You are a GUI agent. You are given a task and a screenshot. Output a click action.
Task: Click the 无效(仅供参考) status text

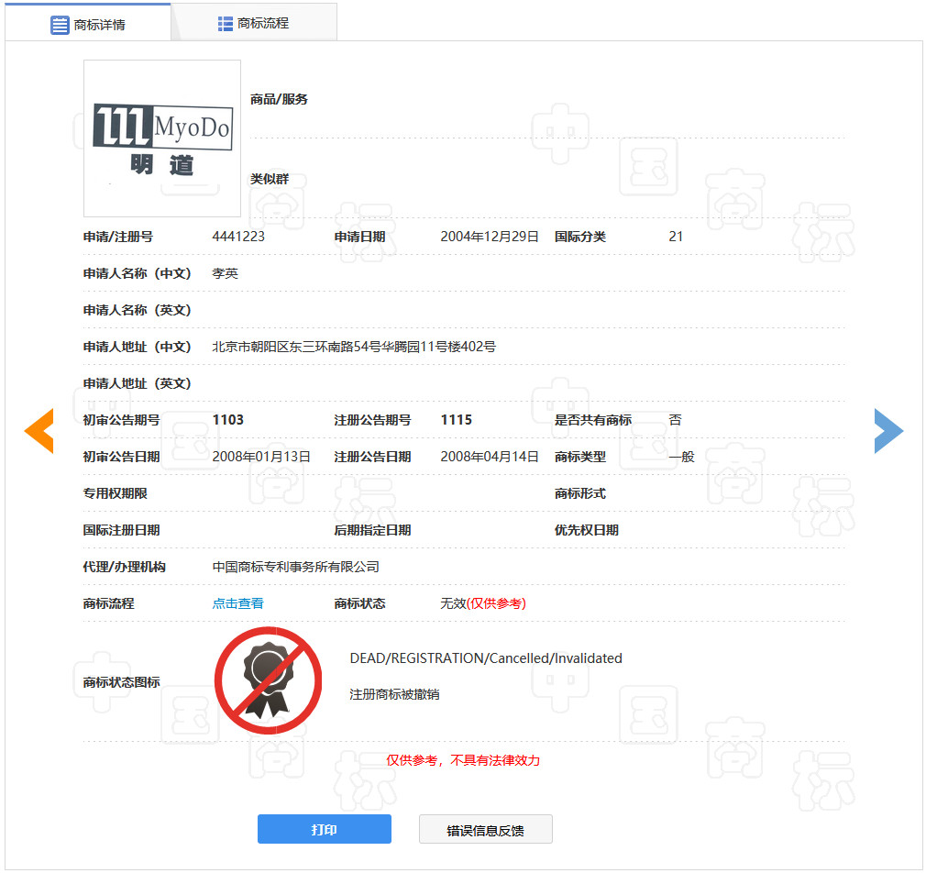(481, 603)
